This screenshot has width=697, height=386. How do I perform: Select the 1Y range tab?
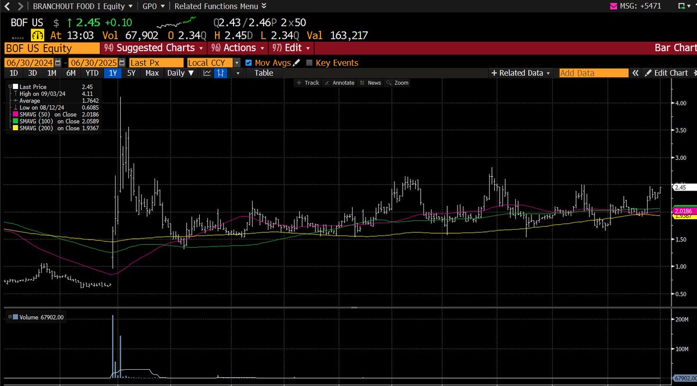(112, 73)
